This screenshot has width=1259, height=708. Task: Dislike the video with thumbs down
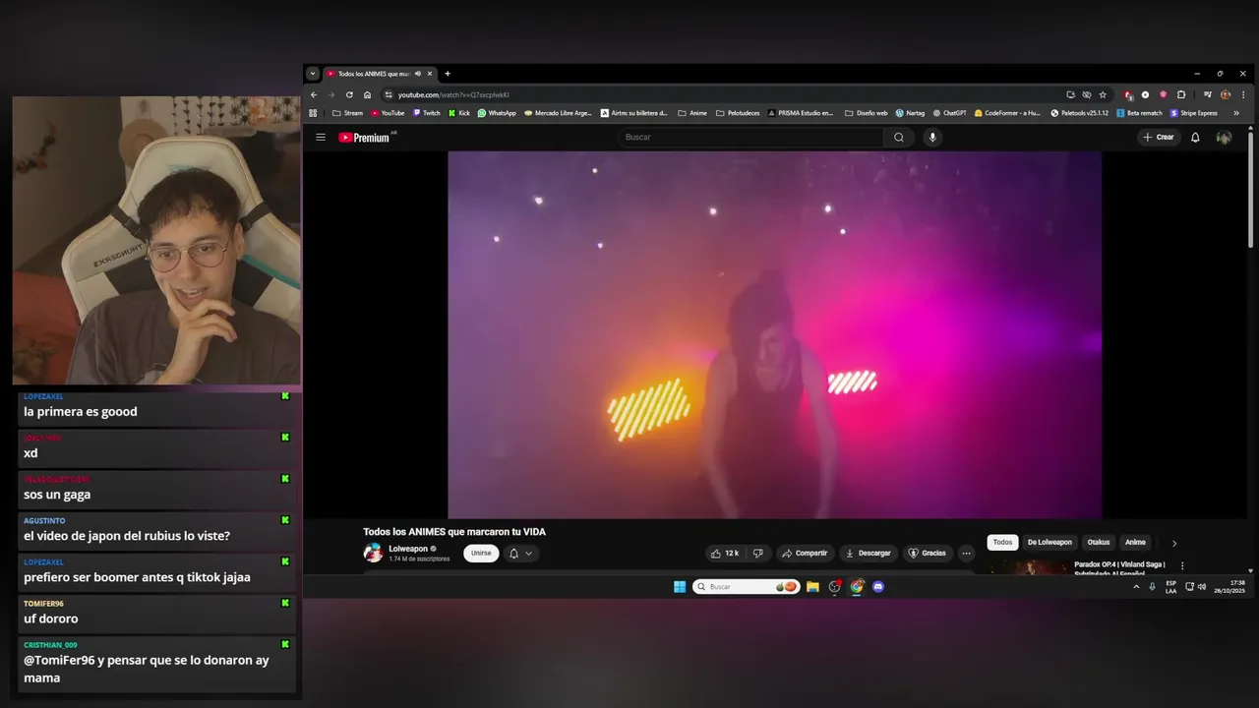[757, 553]
